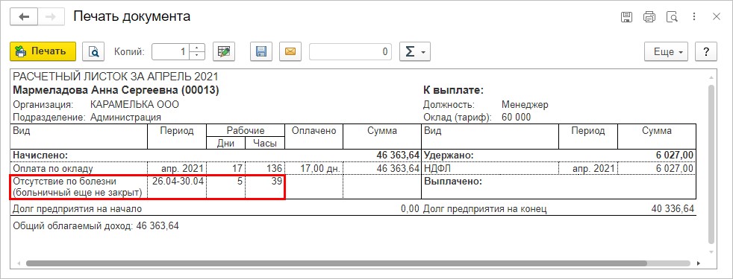Select the НДФЛ cell
The height and width of the screenshot is (279, 733).
[490, 168]
